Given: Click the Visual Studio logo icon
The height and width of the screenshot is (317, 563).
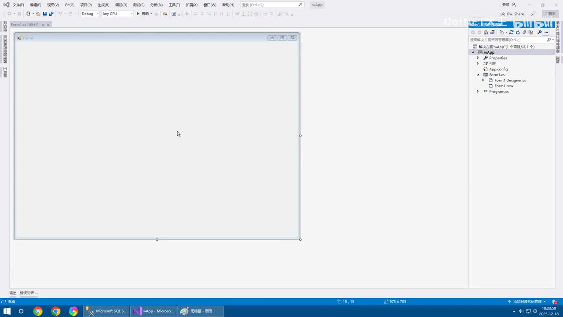Looking at the screenshot, I should tap(6, 5).
